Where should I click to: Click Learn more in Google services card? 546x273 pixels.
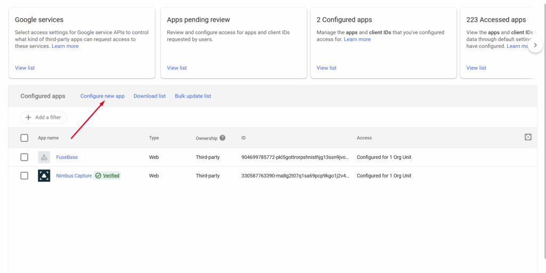(x=65, y=46)
